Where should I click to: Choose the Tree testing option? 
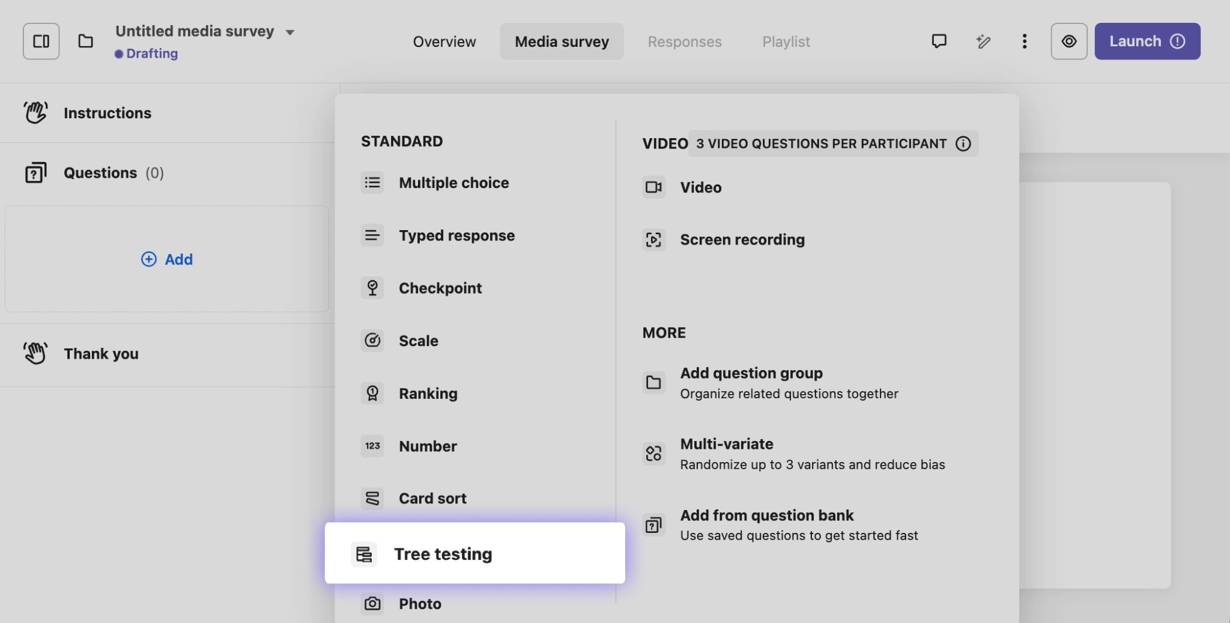(x=443, y=554)
